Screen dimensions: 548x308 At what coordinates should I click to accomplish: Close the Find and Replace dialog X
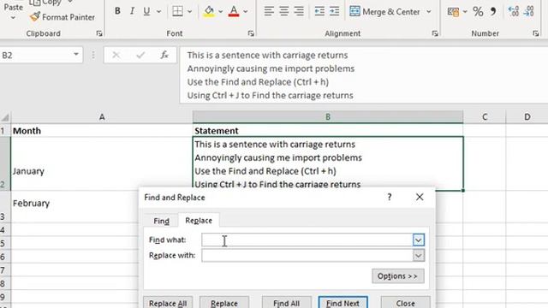[420, 197]
